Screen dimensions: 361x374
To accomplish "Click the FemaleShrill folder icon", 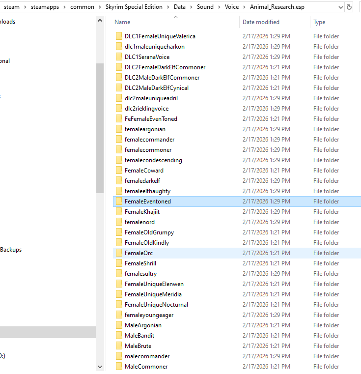I will point(119,263).
